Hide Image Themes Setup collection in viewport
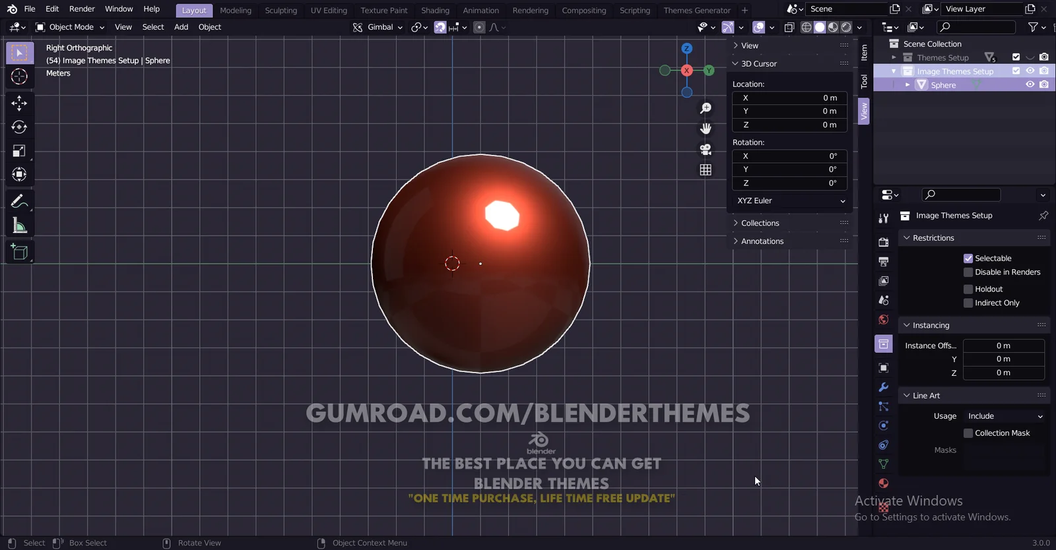The image size is (1056, 550). point(1030,71)
